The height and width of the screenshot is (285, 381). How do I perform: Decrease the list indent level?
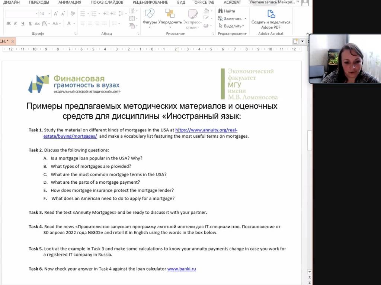coord(106,13)
